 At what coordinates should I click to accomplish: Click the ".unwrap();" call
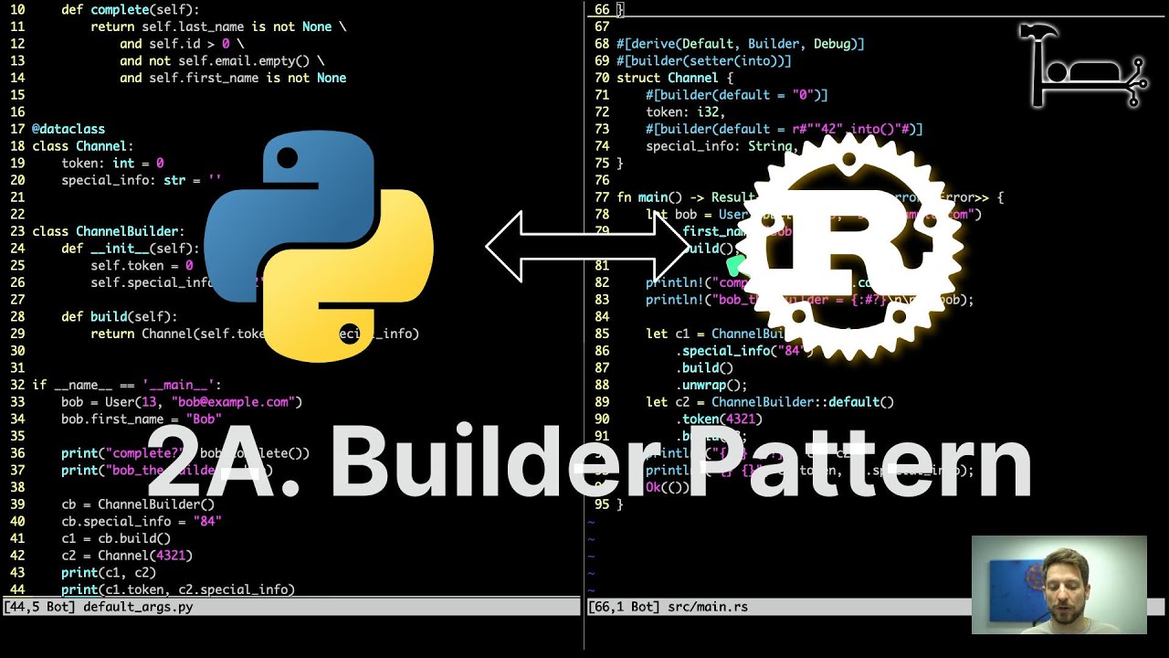pos(711,385)
